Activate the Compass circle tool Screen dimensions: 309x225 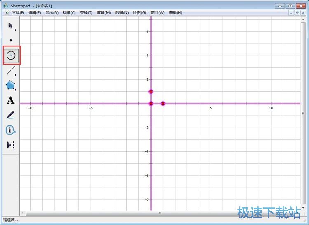[11, 55]
